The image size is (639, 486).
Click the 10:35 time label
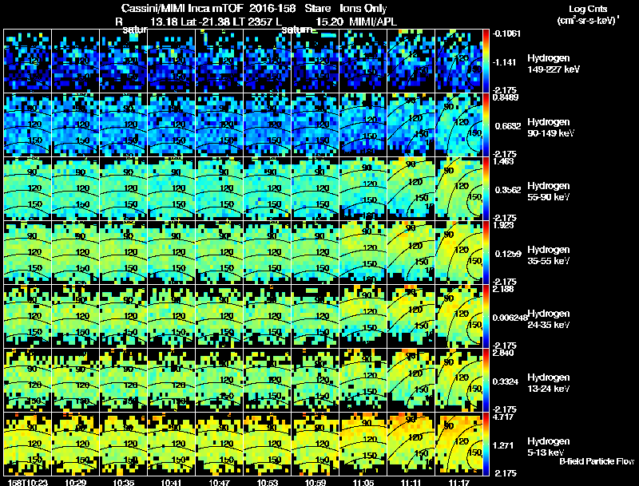(124, 482)
